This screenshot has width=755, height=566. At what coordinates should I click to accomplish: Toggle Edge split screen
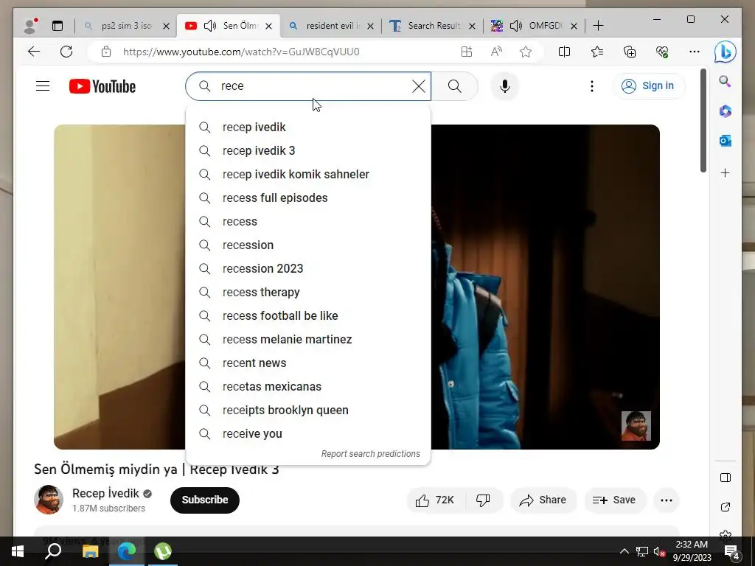564,52
